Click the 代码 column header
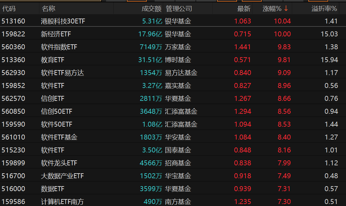Viewport: 346px width, 206px height. [9, 9]
